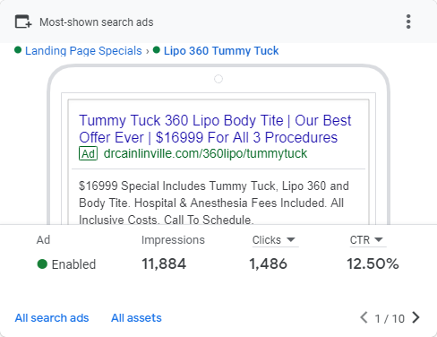Click the Clicks dropdown arrow

[x=291, y=240]
